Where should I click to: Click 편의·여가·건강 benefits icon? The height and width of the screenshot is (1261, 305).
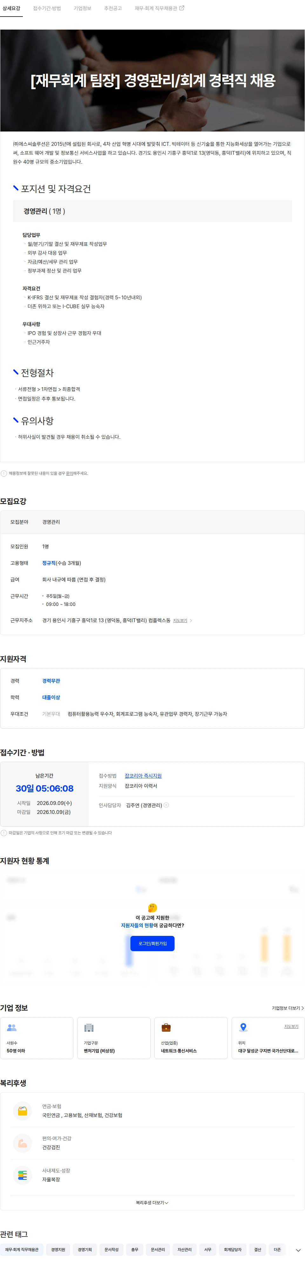click(x=23, y=1143)
